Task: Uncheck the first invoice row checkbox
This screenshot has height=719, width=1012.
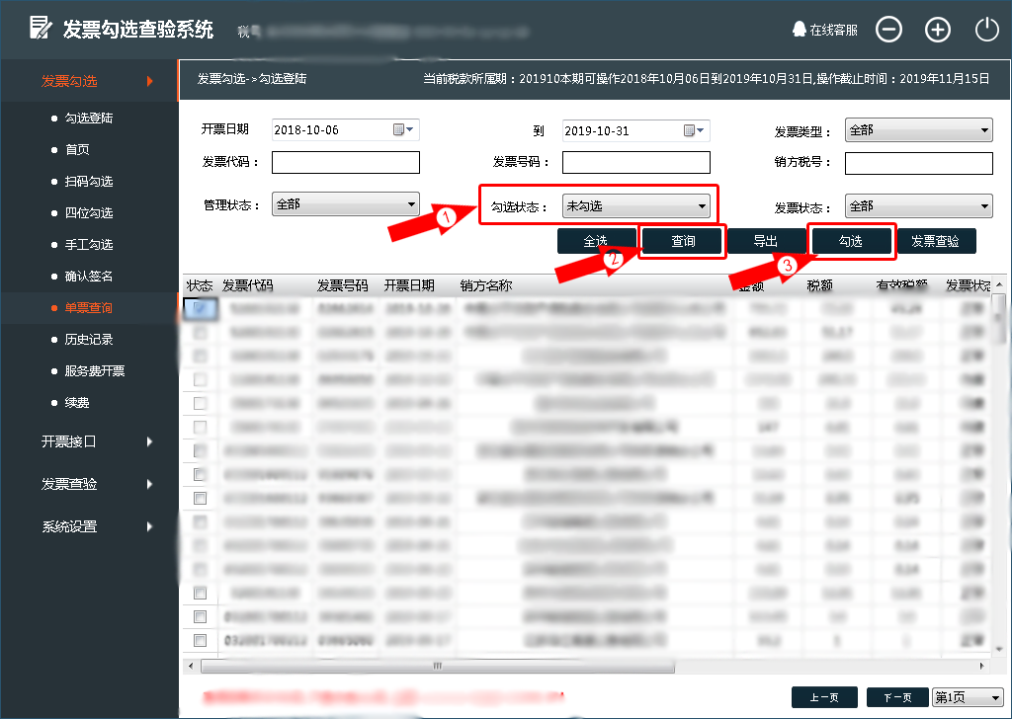Action: (x=200, y=309)
